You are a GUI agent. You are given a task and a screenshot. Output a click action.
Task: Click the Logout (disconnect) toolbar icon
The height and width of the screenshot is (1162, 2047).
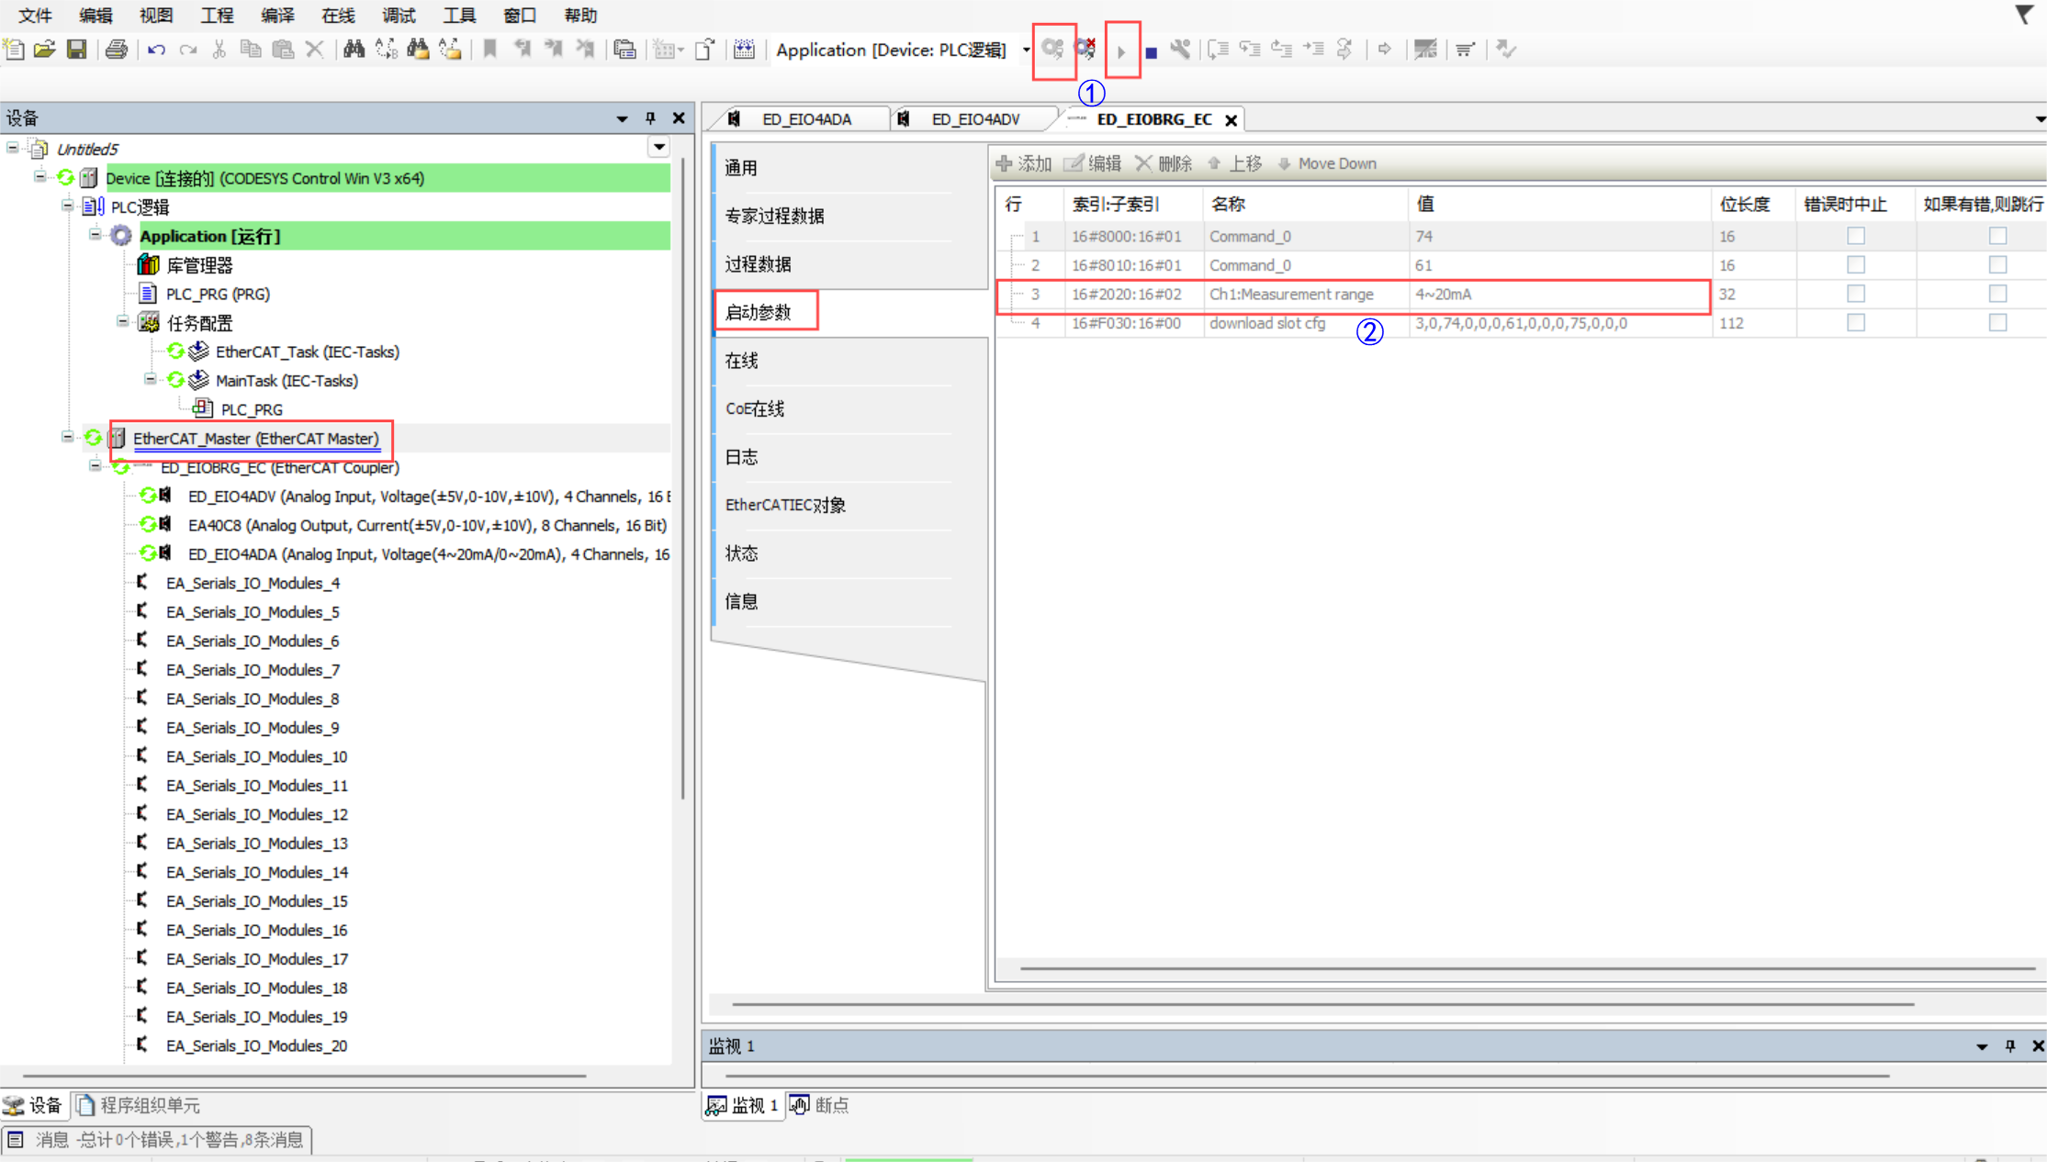click(x=1086, y=50)
